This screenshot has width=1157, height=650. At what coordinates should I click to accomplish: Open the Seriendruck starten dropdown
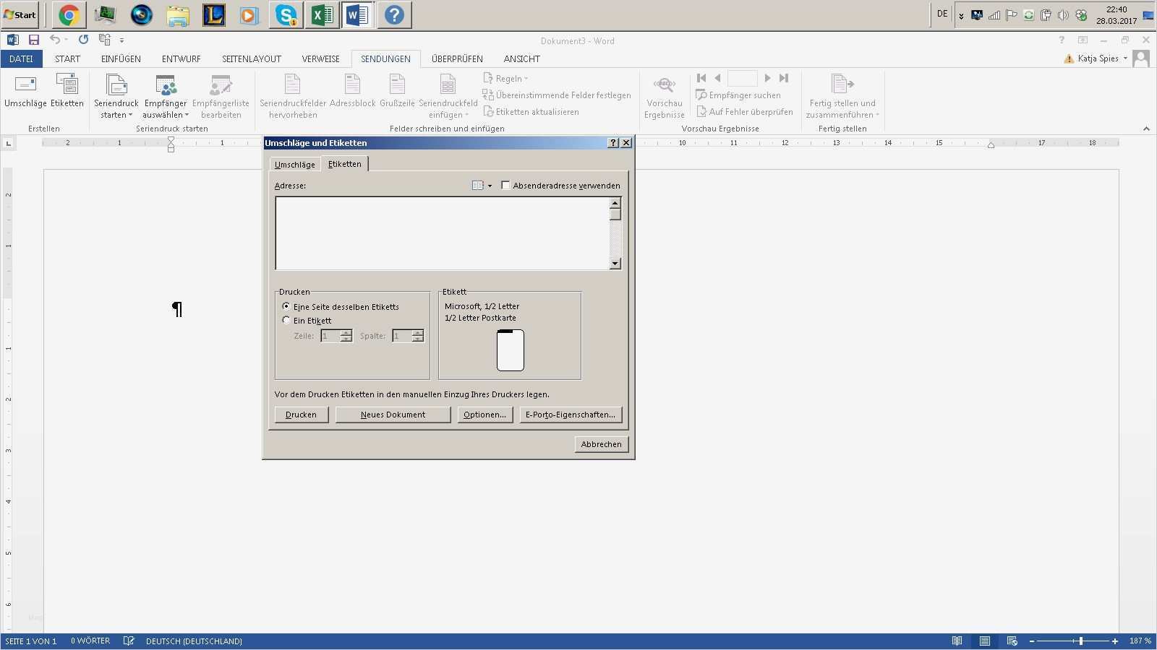[116, 94]
